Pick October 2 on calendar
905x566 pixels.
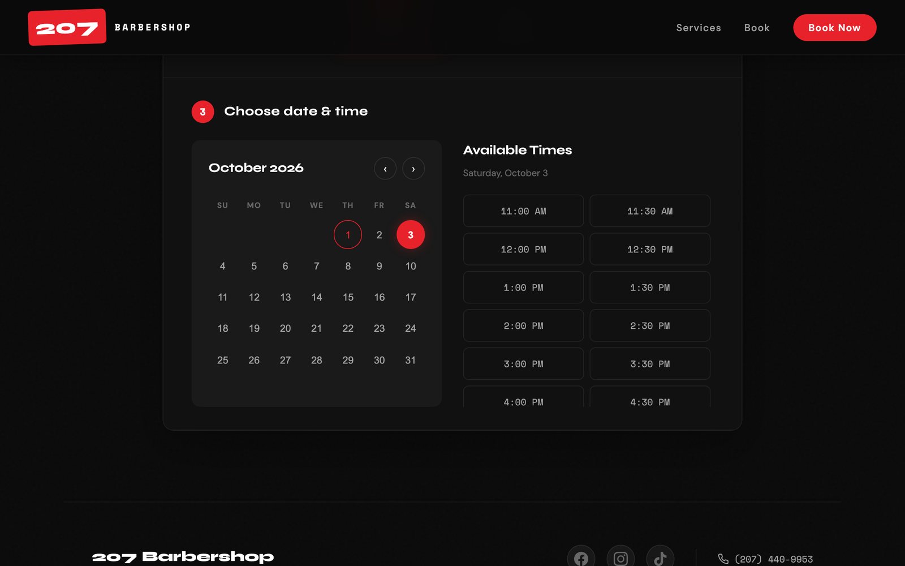pos(379,234)
